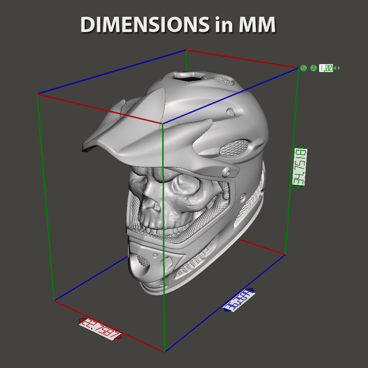Click the right red arrow beside 22.7587
The height and width of the screenshot is (368, 368).
tap(118, 337)
